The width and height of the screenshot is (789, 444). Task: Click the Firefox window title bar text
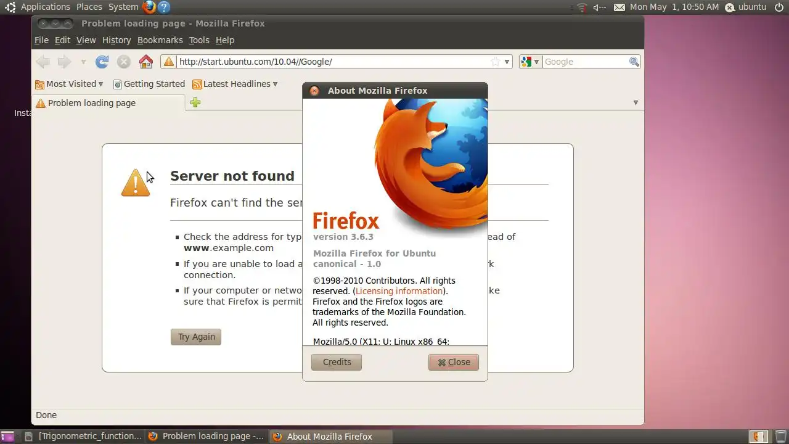(x=173, y=23)
